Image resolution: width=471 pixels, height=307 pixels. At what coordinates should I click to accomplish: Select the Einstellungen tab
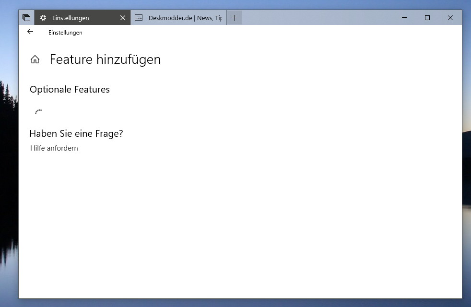pos(82,18)
